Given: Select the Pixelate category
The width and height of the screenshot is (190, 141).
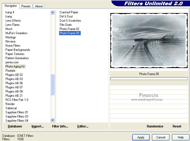Looking at the screenshot, I should coord(10,70).
